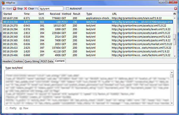The image size is (179, 115).
Task: Sort by the Time column header
Action: point(24,14)
